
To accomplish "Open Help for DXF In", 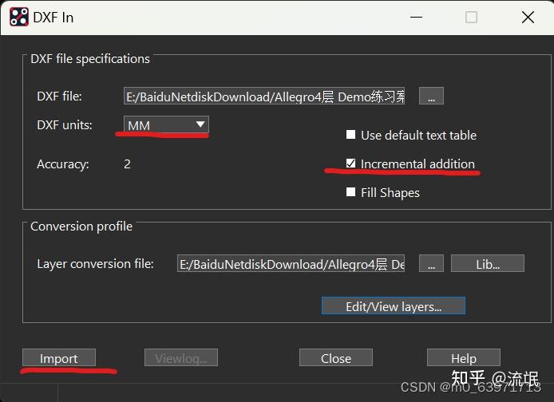I will [464, 358].
